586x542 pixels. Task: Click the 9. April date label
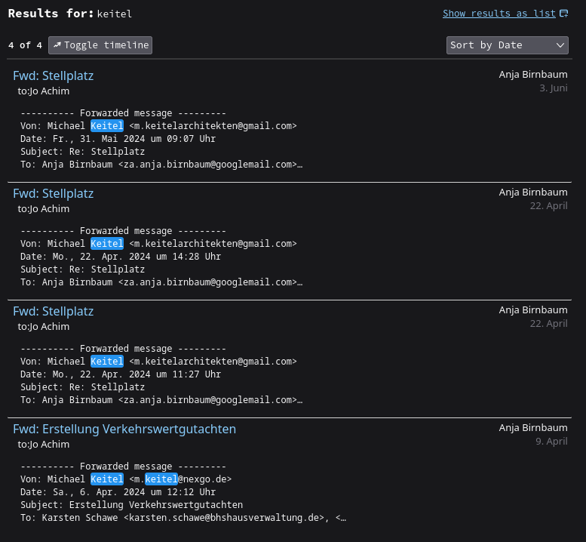click(551, 442)
